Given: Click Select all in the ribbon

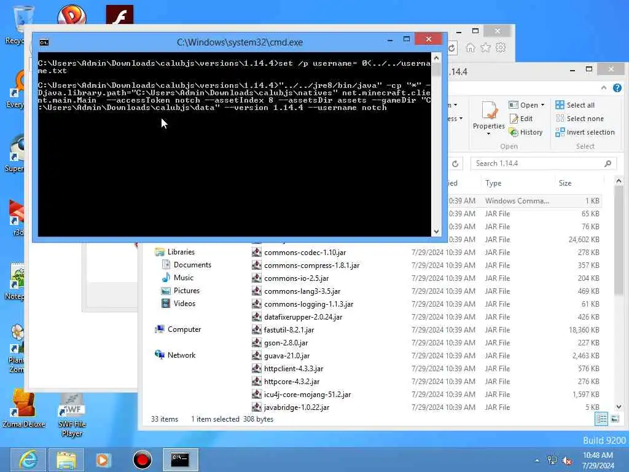Looking at the screenshot, I should tap(575, 105).
